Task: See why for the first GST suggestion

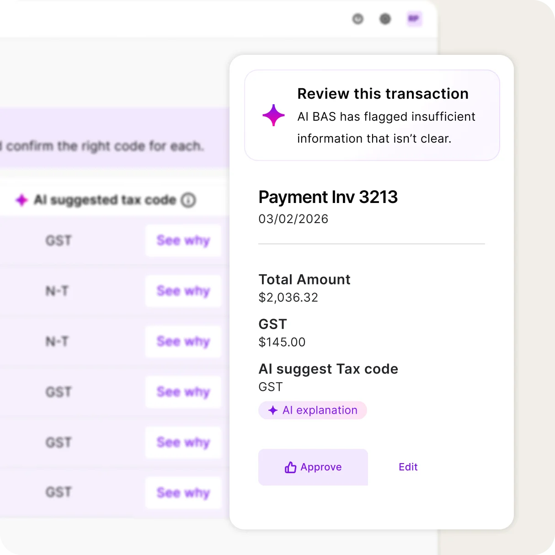Action: pos(183,240)
